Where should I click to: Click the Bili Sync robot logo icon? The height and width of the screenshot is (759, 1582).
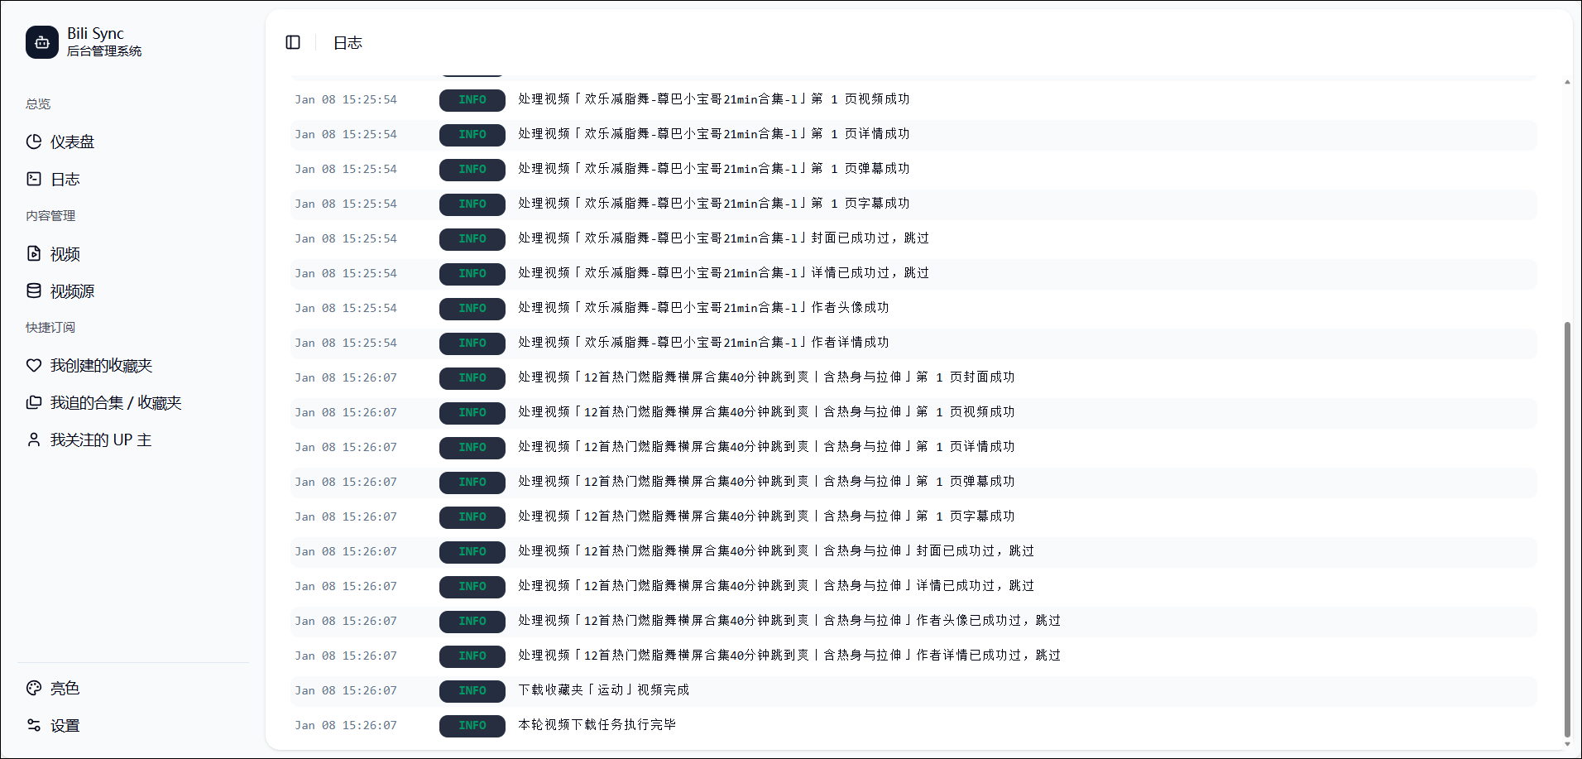click(x=42, y=42)
